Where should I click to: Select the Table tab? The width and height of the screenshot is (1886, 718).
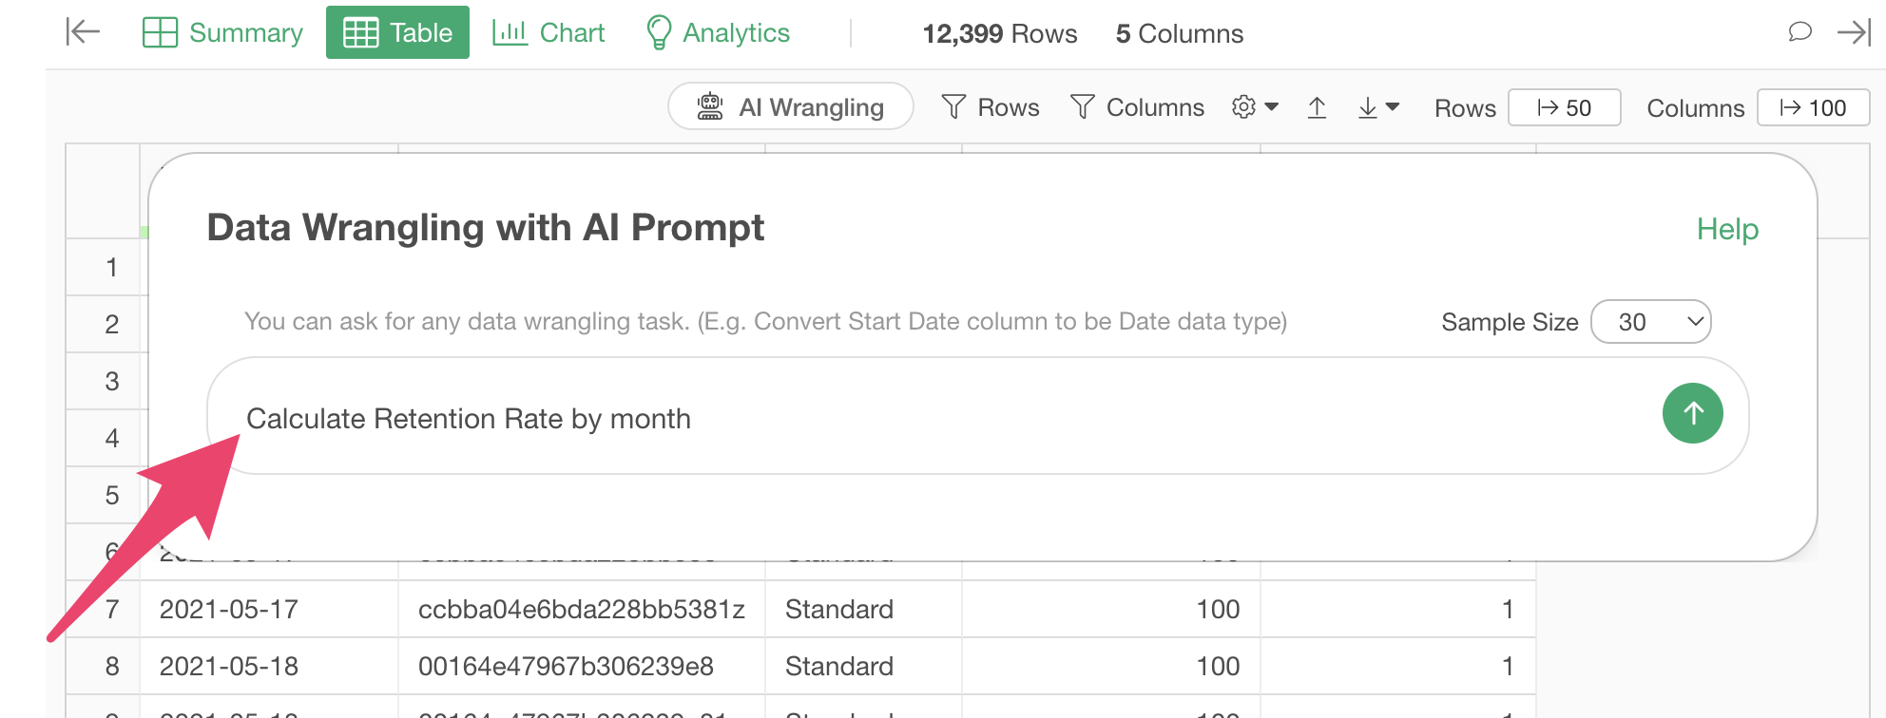click(397, 32)
